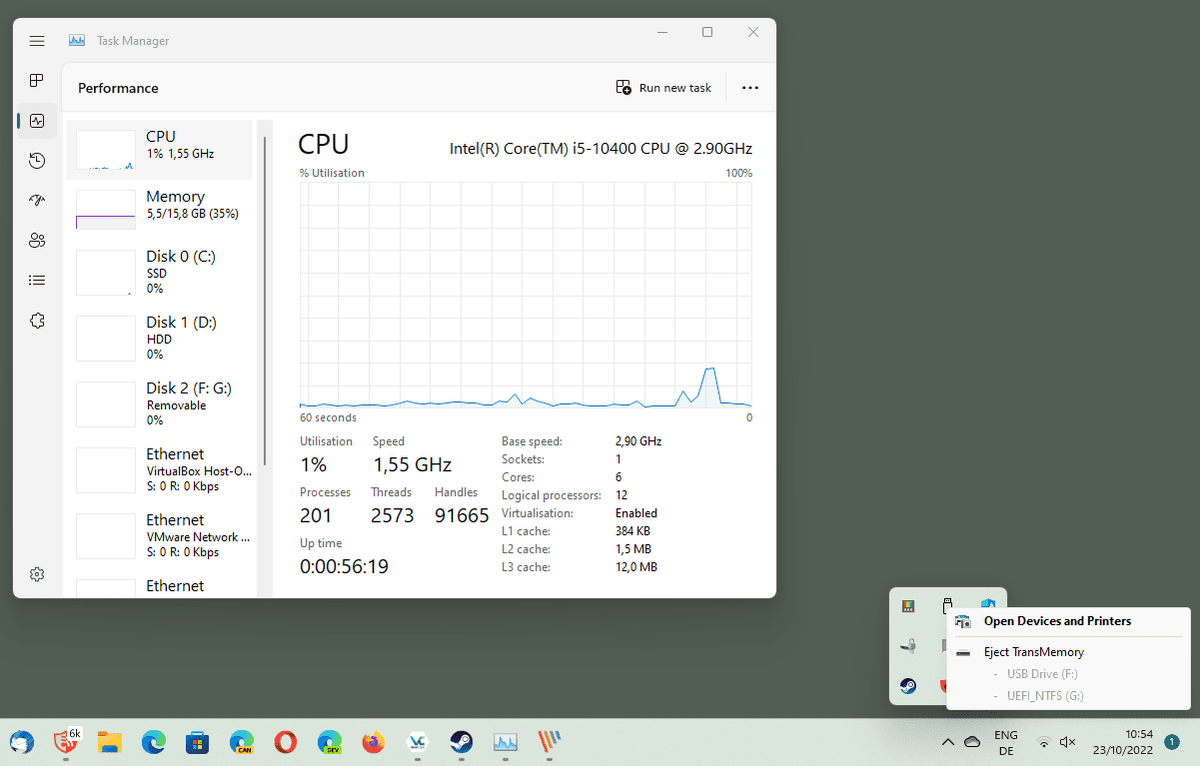The height and width of the screenshot is (766, 1200).
Task: Click the Processes count 201
Action: (x=316, y=515)
